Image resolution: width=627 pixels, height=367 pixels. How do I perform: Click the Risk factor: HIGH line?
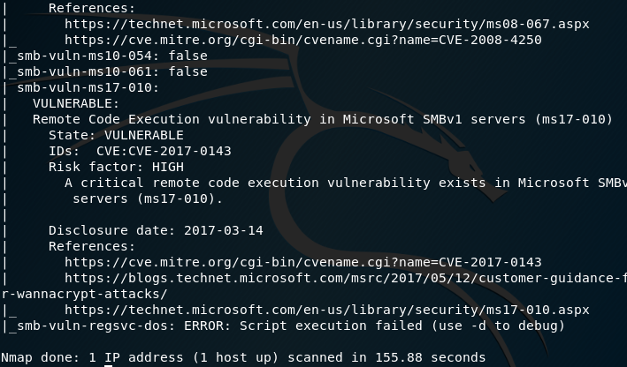pyautogui.click(x=116, y=167)
